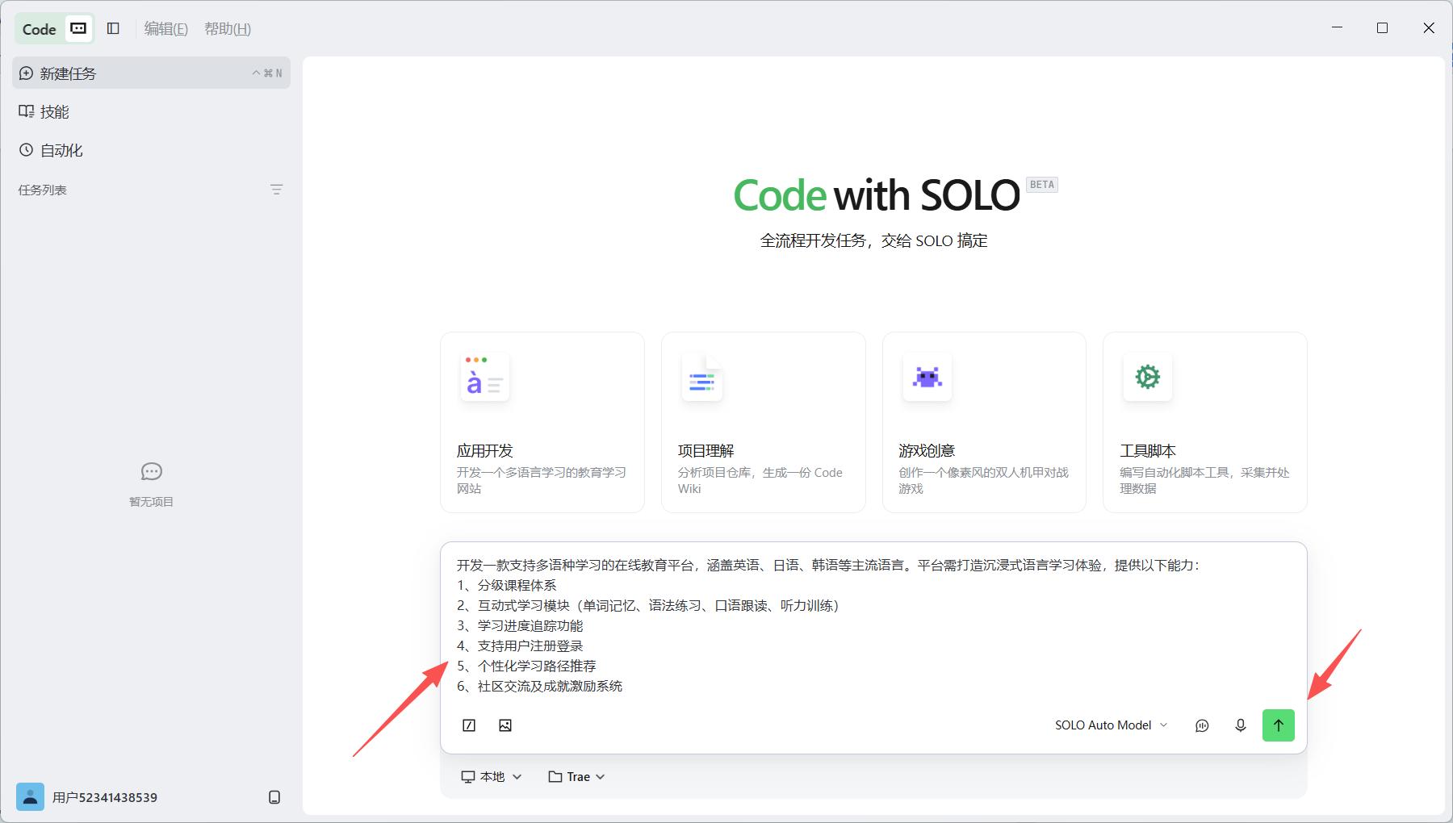The image size is (1453, 823).
Task: Click the slash command icon in prompt box
Action: (x=469, y=725)
